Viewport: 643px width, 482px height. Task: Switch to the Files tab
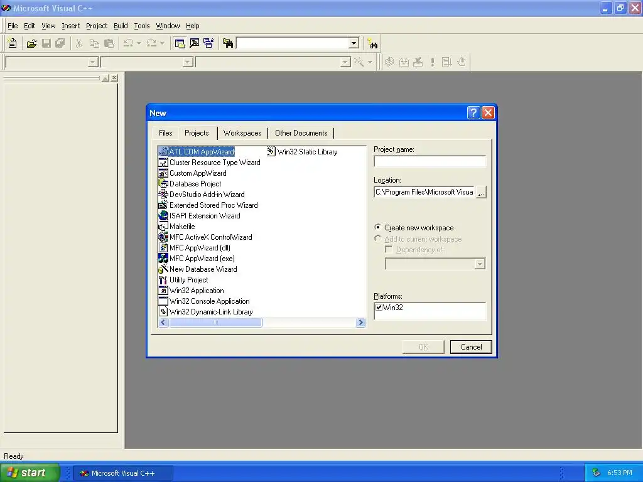[165, 133]
